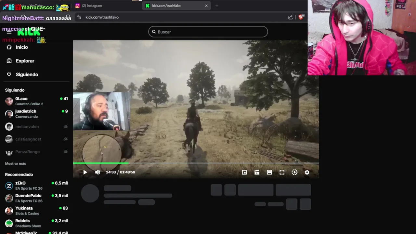Click the clip creation icon
Screen dimensions: 416x234
coord(257,172)
